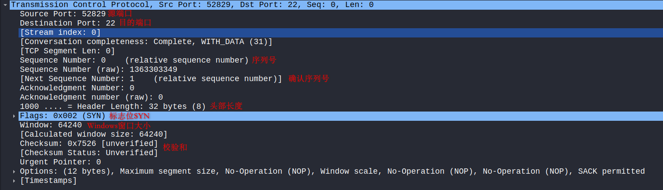
Task: Select the Window: 64240 field
Action: 51,125
